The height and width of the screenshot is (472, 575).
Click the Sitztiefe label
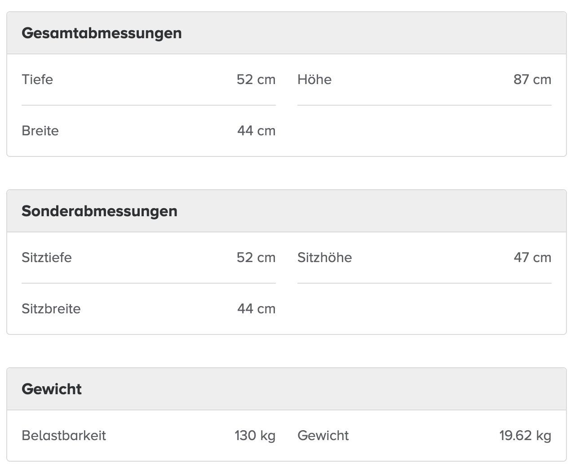(x=47, y=258)
